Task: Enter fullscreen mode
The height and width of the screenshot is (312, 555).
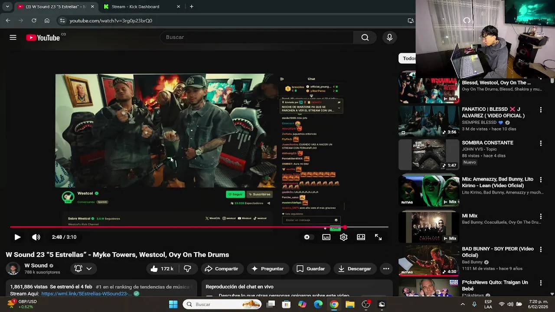Action: point(378,237)
